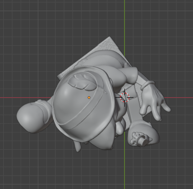Viewport: 193px width, 189px height.
Task: Click the orange object origin dot
Action: point(89,98)
